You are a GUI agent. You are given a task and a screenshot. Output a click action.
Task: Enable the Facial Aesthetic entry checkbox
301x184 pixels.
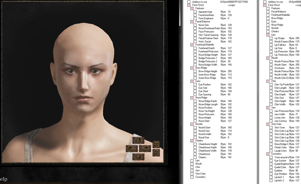(x=195, y=15)
